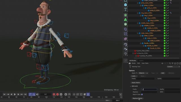Toggle rotation keying icon in timeline
The image size is (181, 102).
click(x=77, y=94)
